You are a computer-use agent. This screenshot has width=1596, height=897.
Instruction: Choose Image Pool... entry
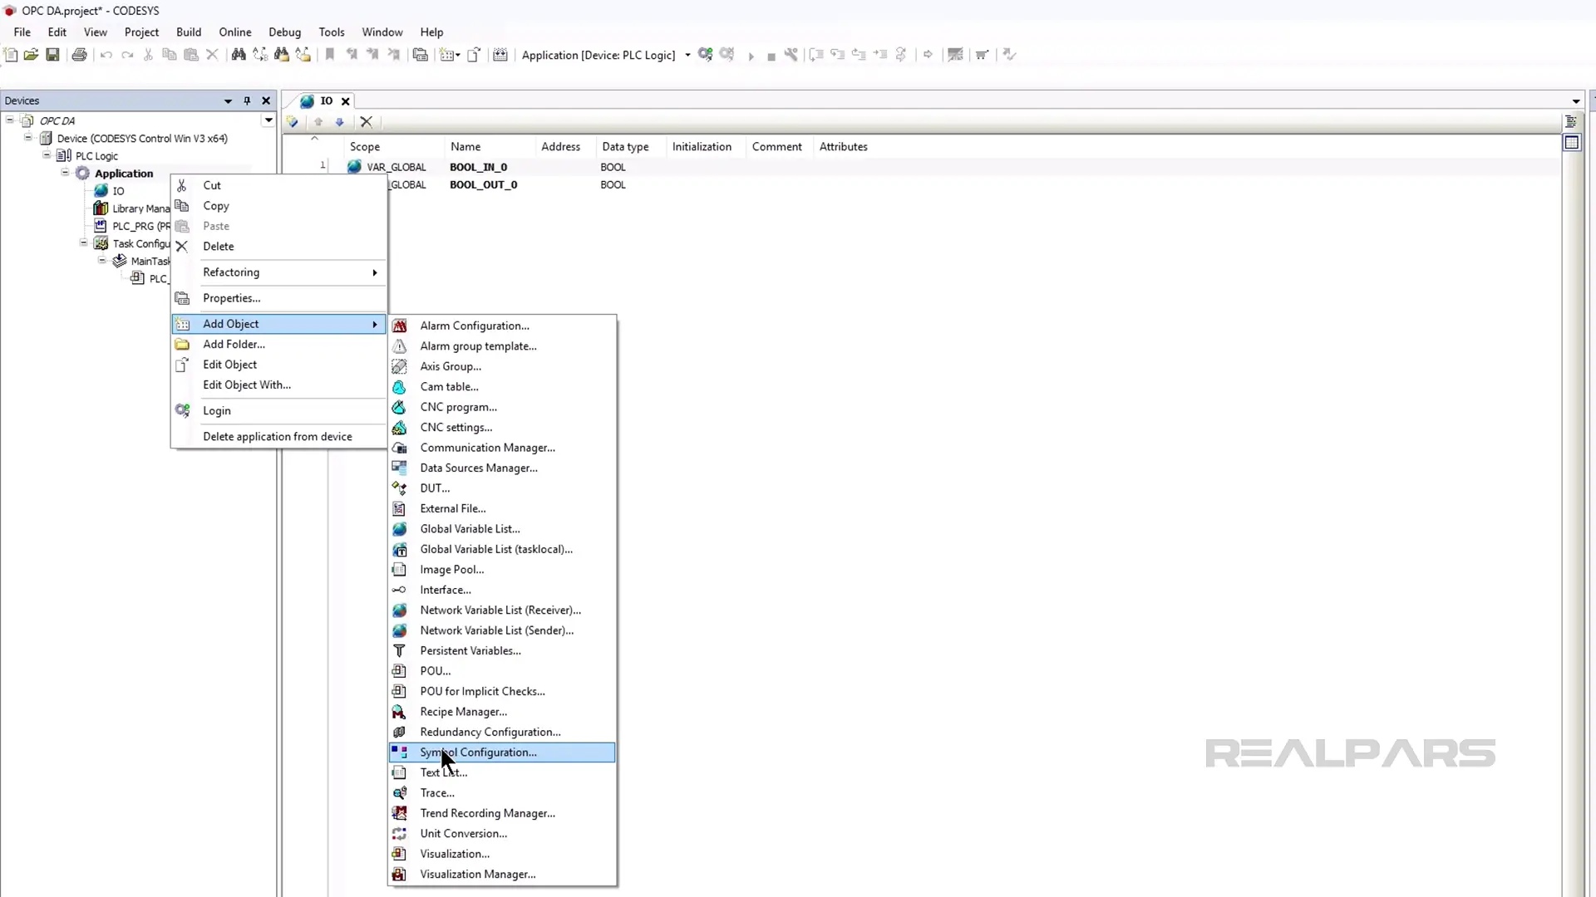coord(502,570)
